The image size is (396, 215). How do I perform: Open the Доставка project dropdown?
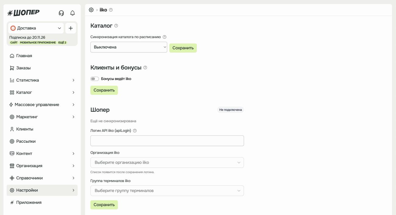tap(36, 28)
